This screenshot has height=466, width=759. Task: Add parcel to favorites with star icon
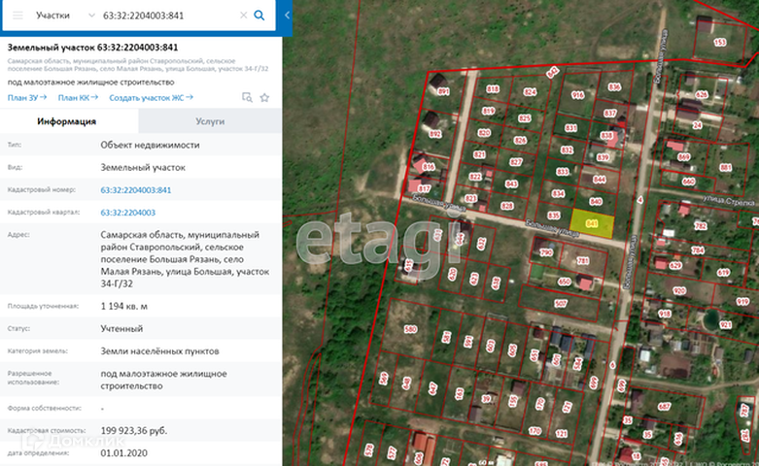(x=264, y=98)
